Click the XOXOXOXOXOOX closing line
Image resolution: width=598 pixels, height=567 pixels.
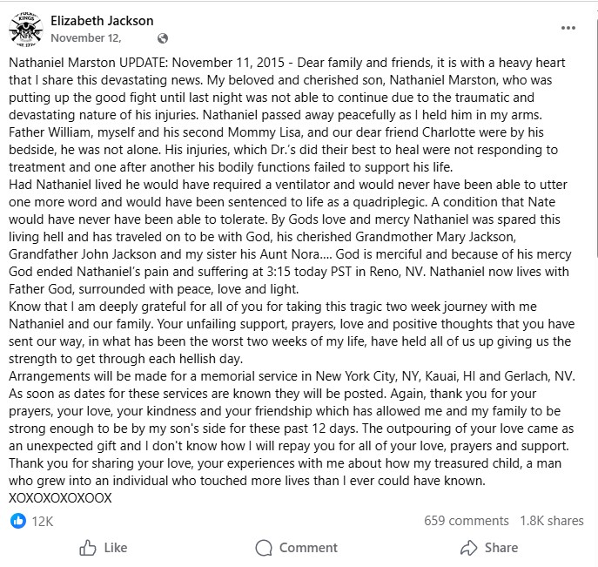[60, 498]
